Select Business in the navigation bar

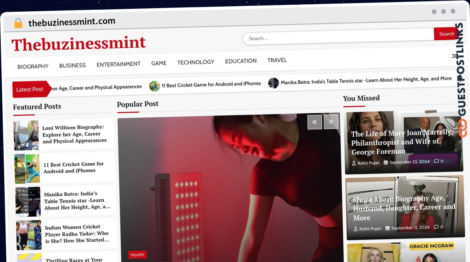72,65
